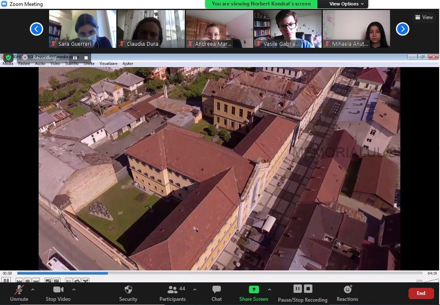Open the Audio menu in VLC
The width and height of the screenshot is (440, 305).
pos(40,64)
